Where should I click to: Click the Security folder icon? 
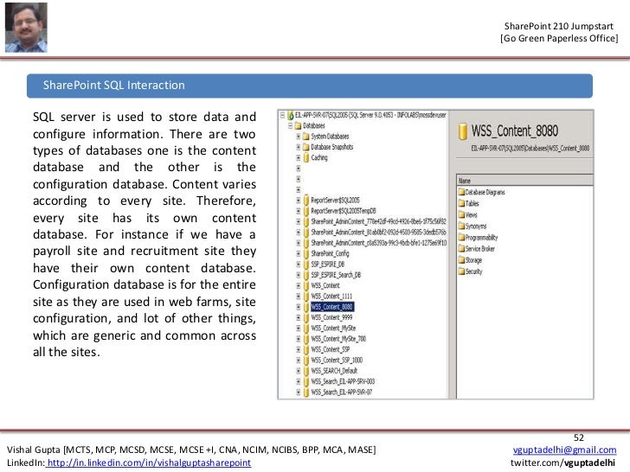click(461, 271)
